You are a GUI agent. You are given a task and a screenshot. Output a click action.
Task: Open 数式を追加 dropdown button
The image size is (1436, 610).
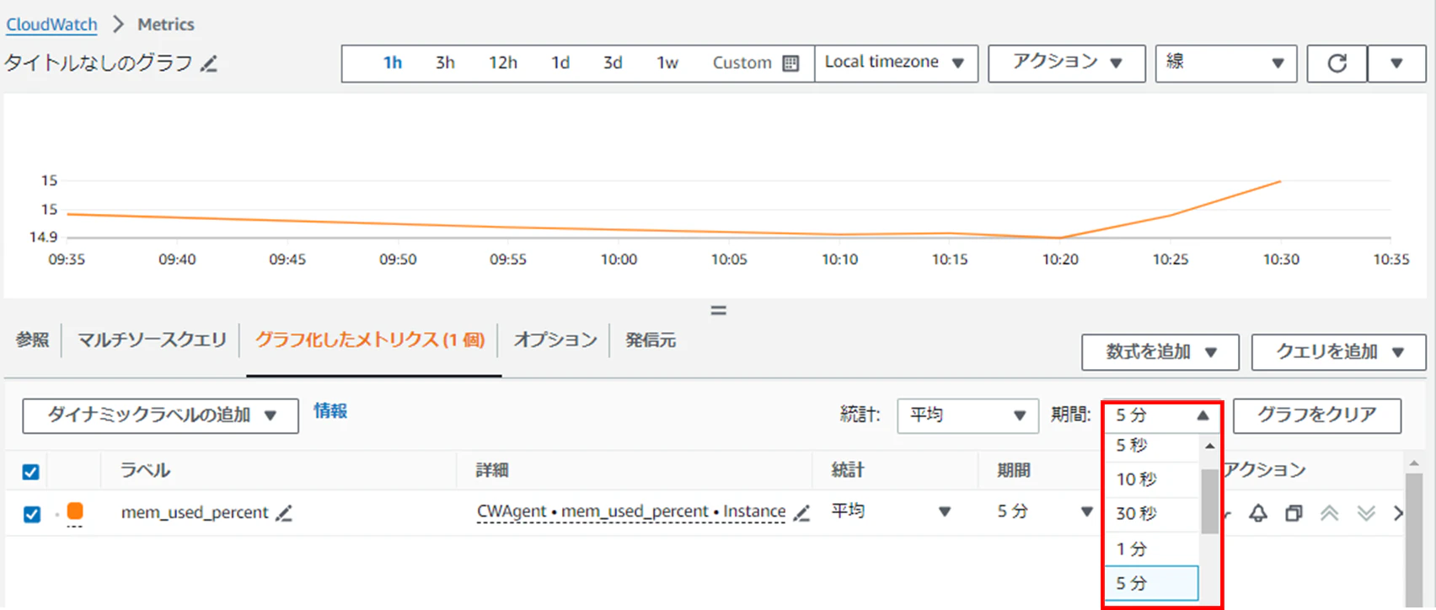(1160, 352)
